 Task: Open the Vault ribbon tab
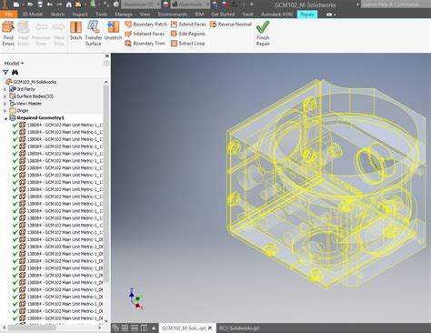click(x=248, y=15)
